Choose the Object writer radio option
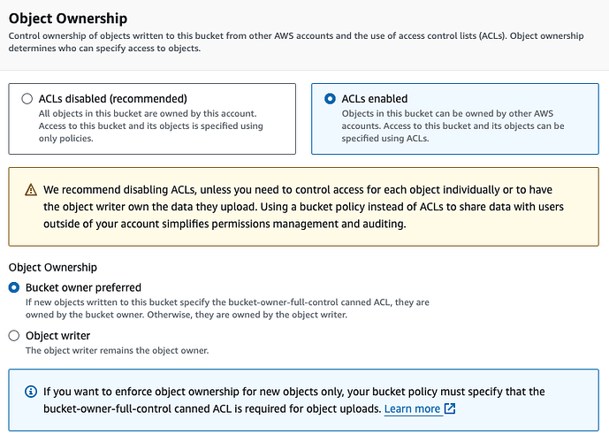The image size is (609, 442). [14, 336]
